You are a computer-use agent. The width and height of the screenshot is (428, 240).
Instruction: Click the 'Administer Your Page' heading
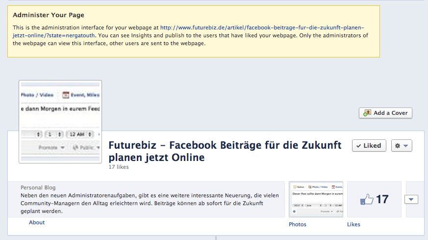(x=49, y=15)
